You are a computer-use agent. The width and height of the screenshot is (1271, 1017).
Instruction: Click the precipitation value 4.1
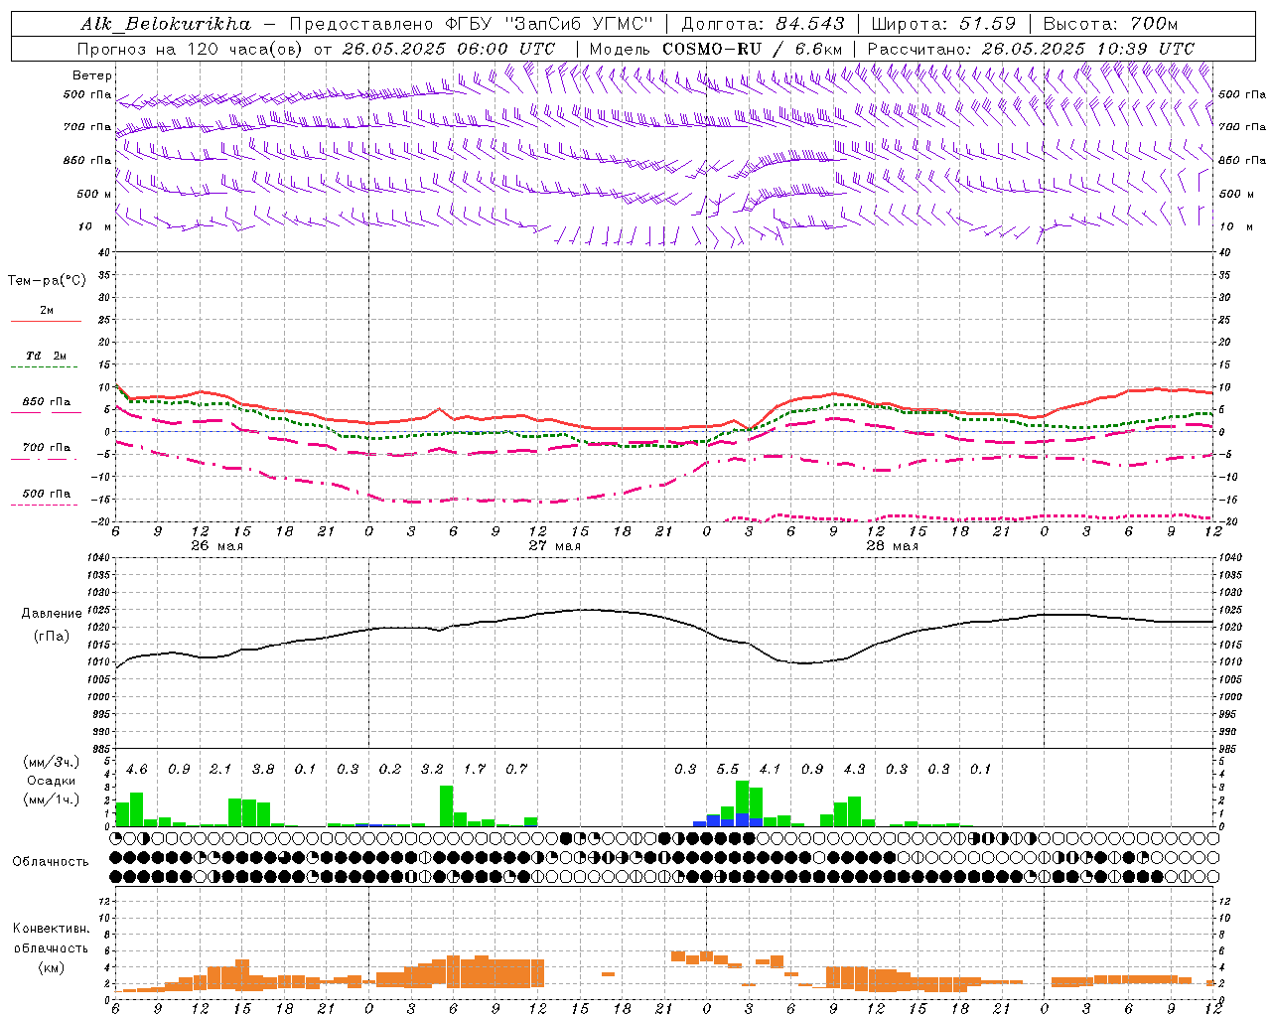(x=770, y=769)
